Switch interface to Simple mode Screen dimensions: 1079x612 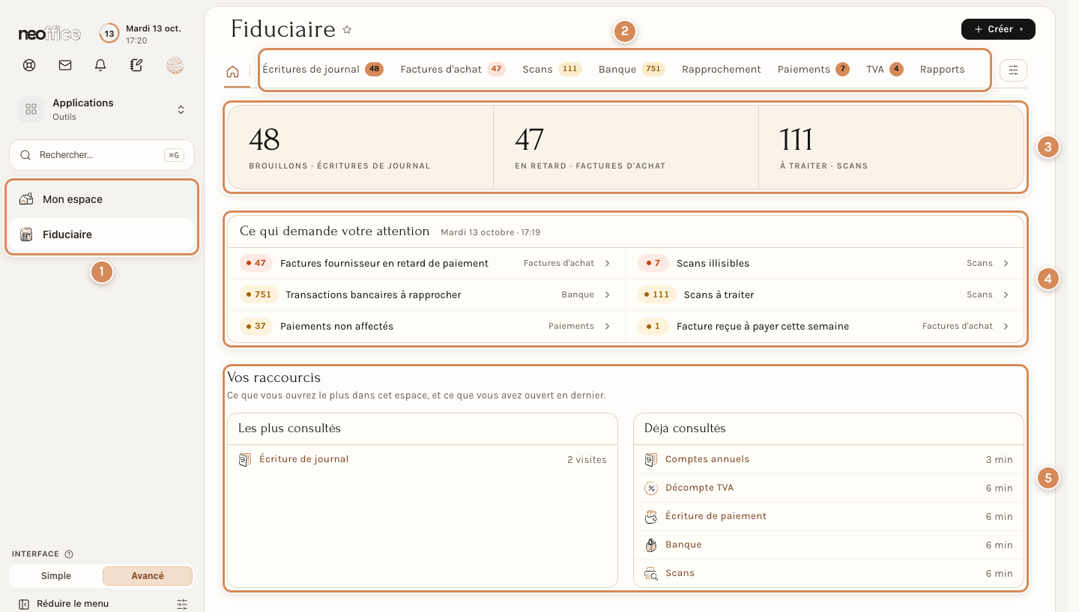56,576
